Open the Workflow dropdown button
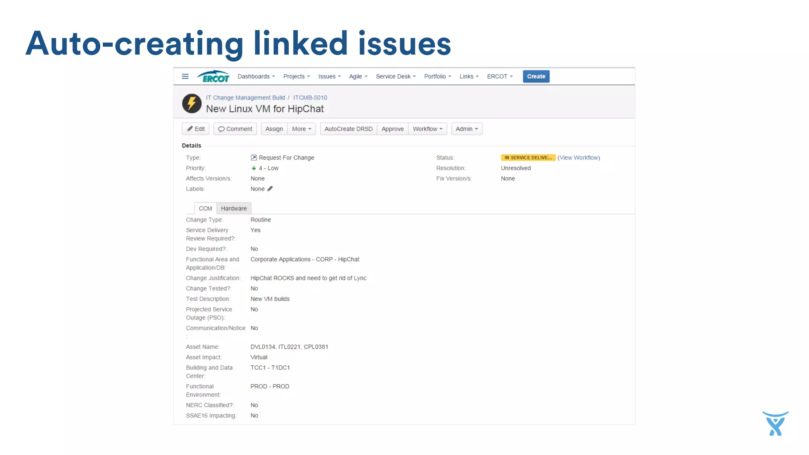This screenshot has width=809, height=455. click(427, 129)
